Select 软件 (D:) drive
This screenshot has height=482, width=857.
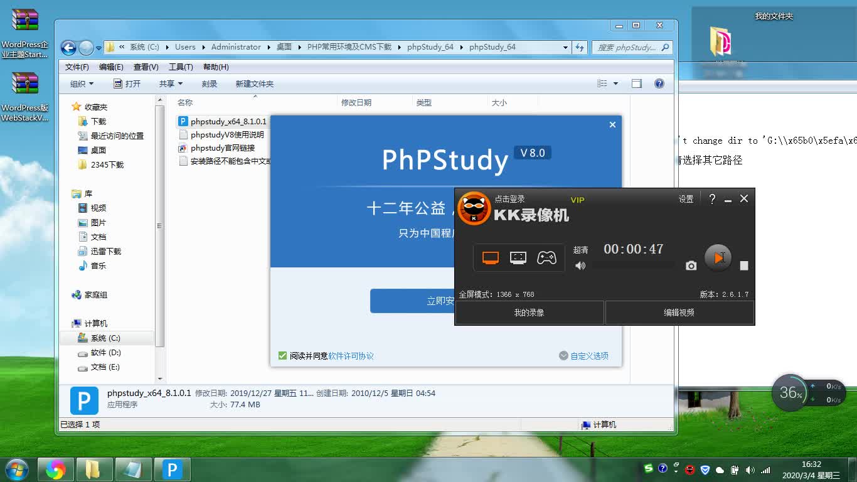(x=99, y=353)
